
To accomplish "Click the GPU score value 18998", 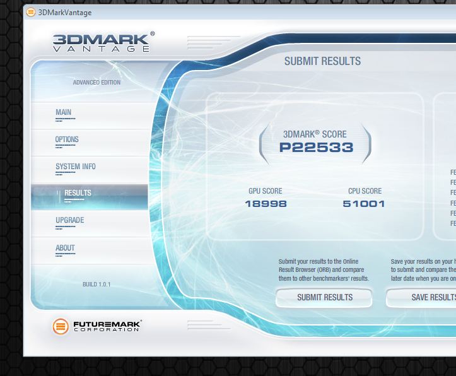I will 266,204.
